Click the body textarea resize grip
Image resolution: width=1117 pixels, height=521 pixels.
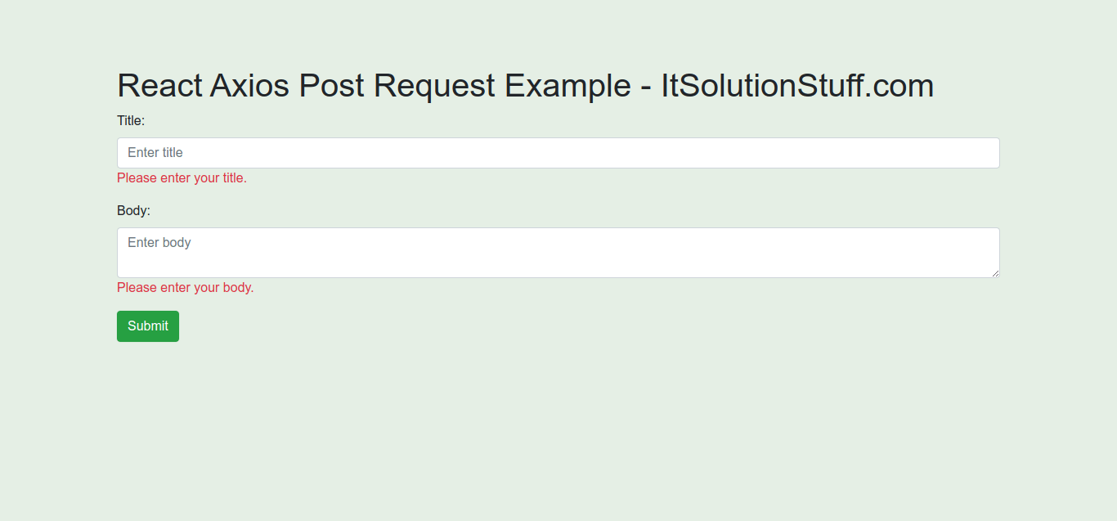coord(994,273)
